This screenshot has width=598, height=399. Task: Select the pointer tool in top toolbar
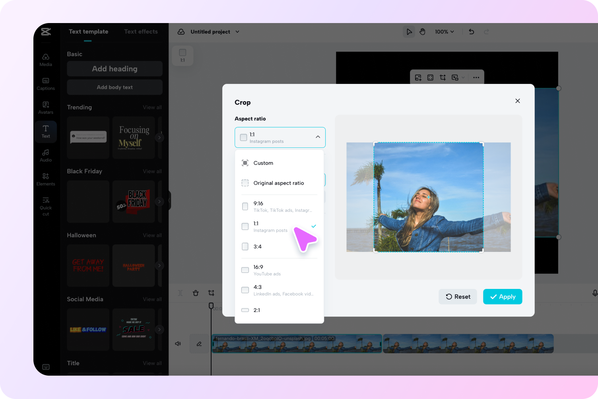coord(409,32)
